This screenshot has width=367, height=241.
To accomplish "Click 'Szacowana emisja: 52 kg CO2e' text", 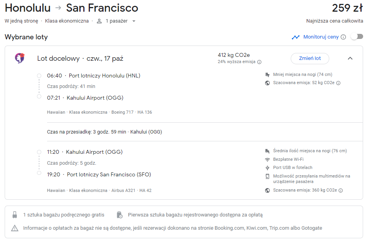I will pos(304,83).
